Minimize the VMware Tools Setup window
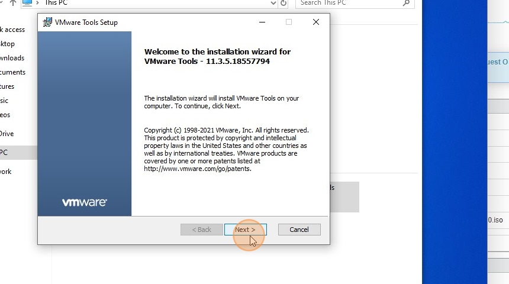 (262, 22)
